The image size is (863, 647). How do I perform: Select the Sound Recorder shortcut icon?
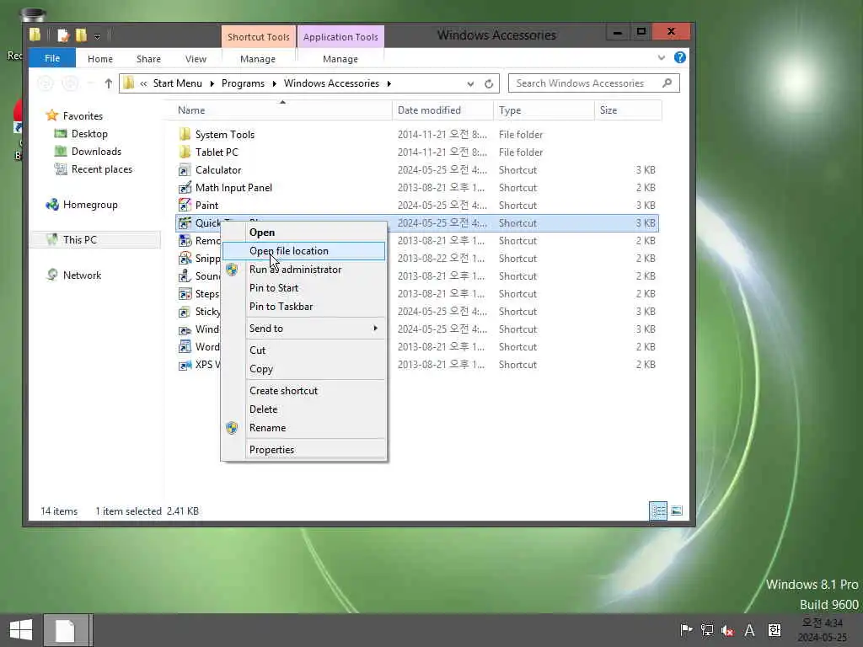(x=185, y=276)
